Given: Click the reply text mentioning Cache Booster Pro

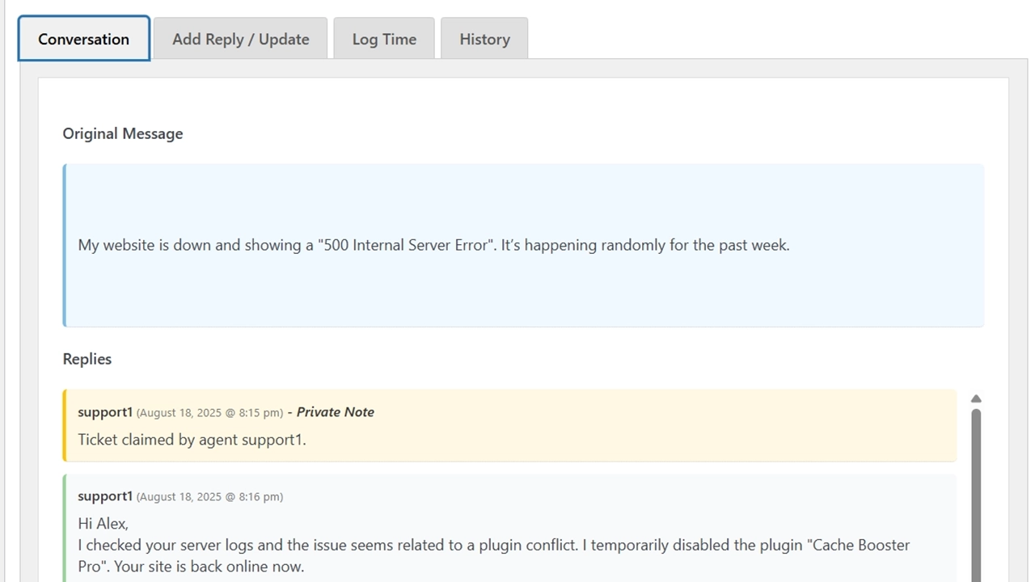Looking at the screenshot, I should point(493,546).
